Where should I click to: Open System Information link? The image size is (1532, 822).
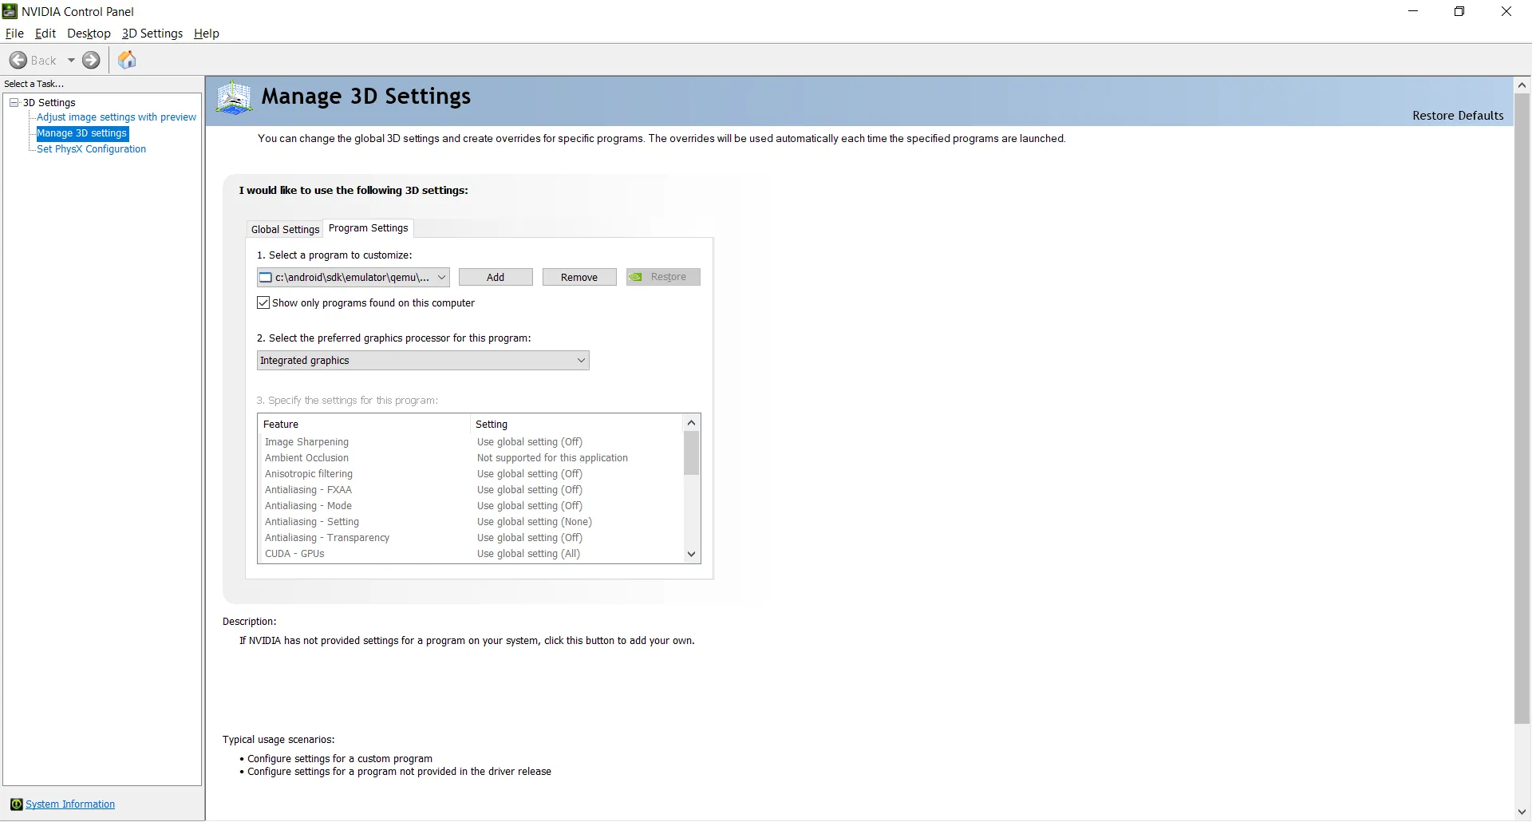click(x=70, y=804)
